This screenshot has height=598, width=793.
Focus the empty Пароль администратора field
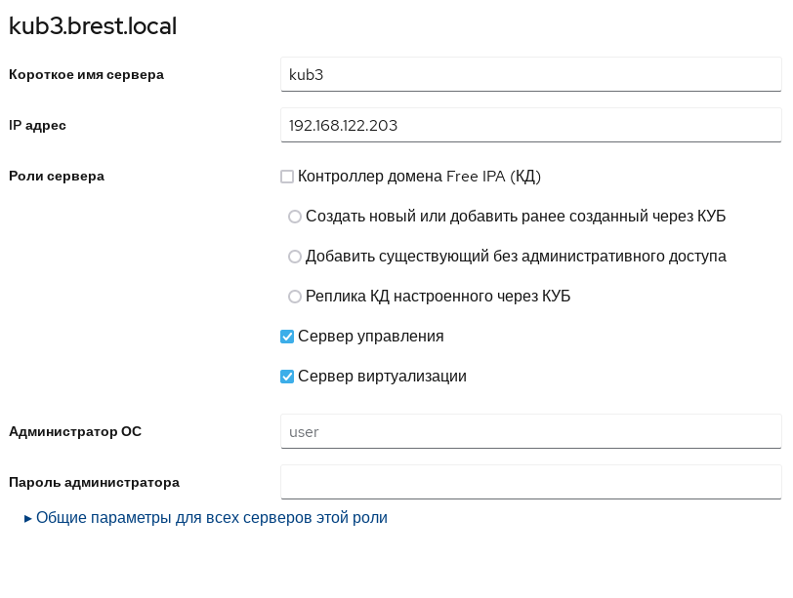click(x=530, y=482)
